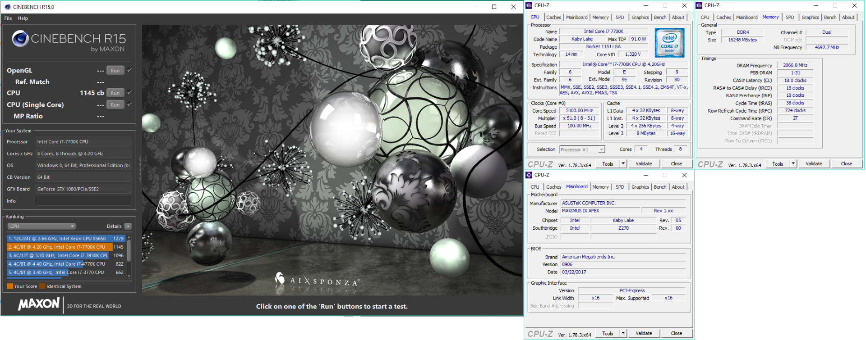866x340 pixels.
Task: Click the panel splitter handle beside render
Action: coord(139,169)
